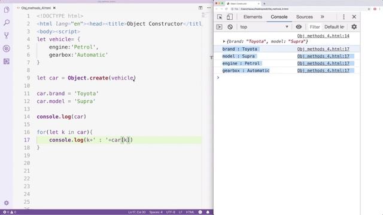
Task: Open the editor more actions ellipsis
Action: coord(209,8)
